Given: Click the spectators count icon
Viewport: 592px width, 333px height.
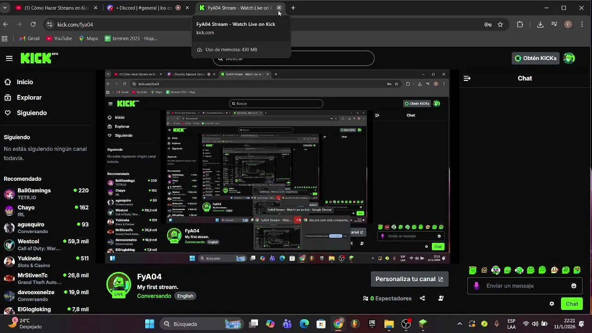Looking at the screenshot, I should [366, 298].
